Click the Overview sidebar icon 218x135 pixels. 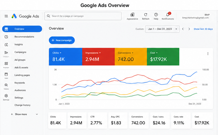tap(6, 29)
